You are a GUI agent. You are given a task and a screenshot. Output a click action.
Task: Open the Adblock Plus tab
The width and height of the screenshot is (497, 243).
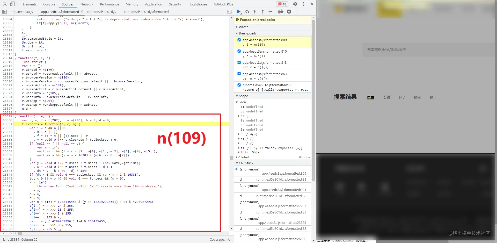click(x=223, y=4)
